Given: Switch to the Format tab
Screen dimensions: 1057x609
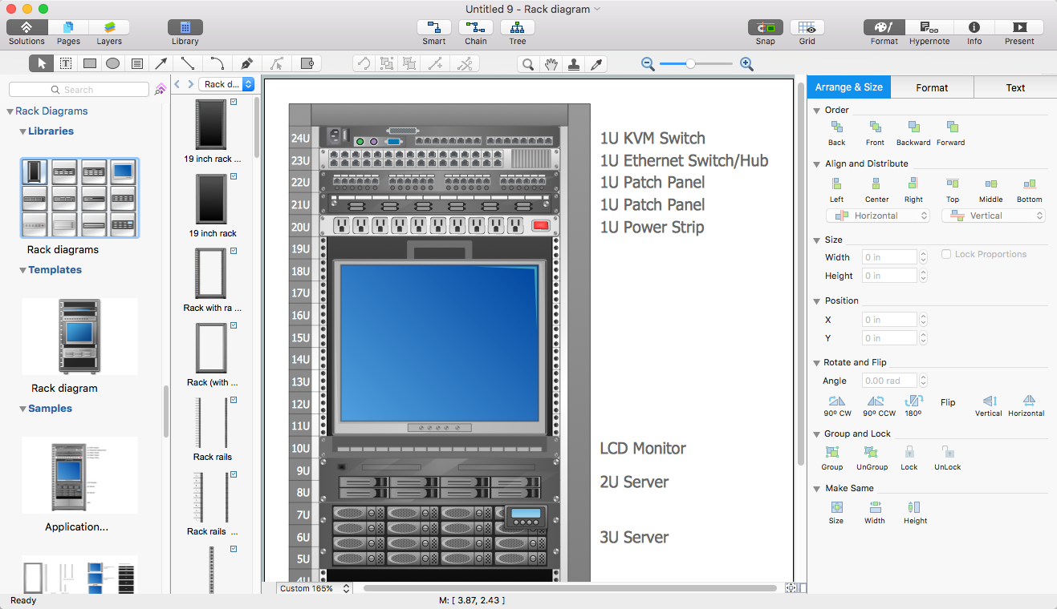Looking at the screenshot, I should pos(932,87).
